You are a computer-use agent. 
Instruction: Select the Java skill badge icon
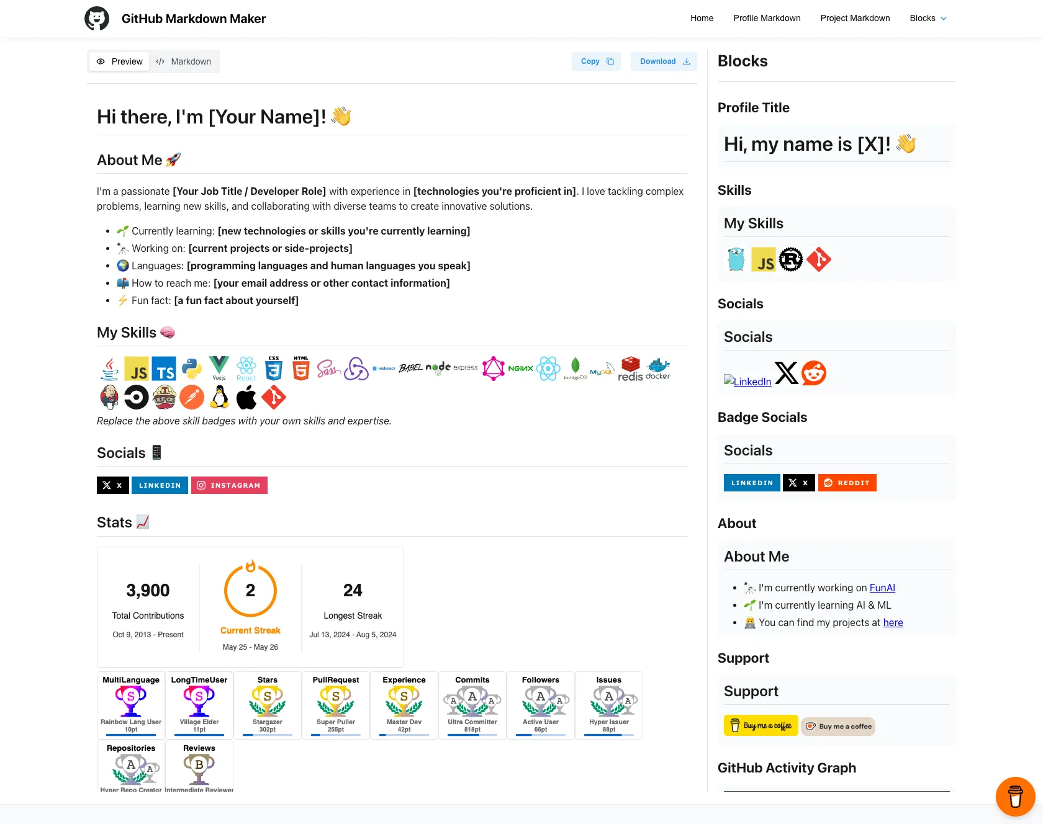click(x=109, y=368)
